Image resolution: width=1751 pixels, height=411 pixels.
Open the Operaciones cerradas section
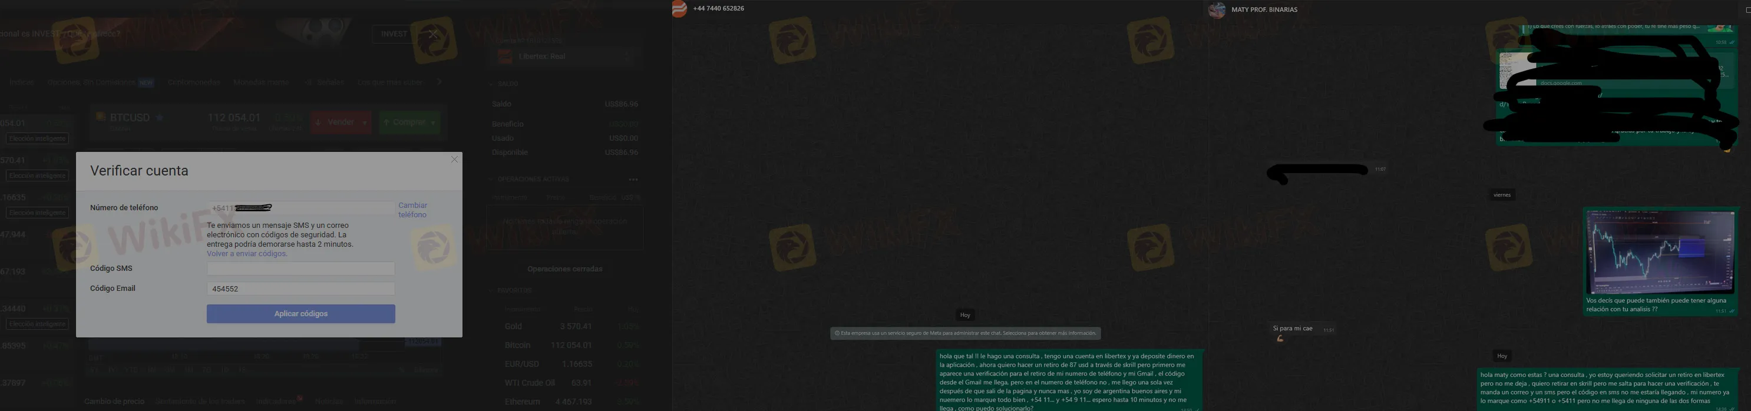[x=564, y=269]
